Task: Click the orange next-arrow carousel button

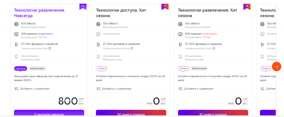Action: [277, 66]
